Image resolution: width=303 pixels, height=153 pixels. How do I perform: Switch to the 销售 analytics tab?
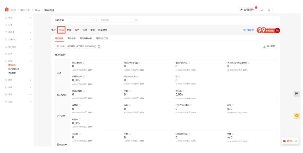tap(69, 30)
